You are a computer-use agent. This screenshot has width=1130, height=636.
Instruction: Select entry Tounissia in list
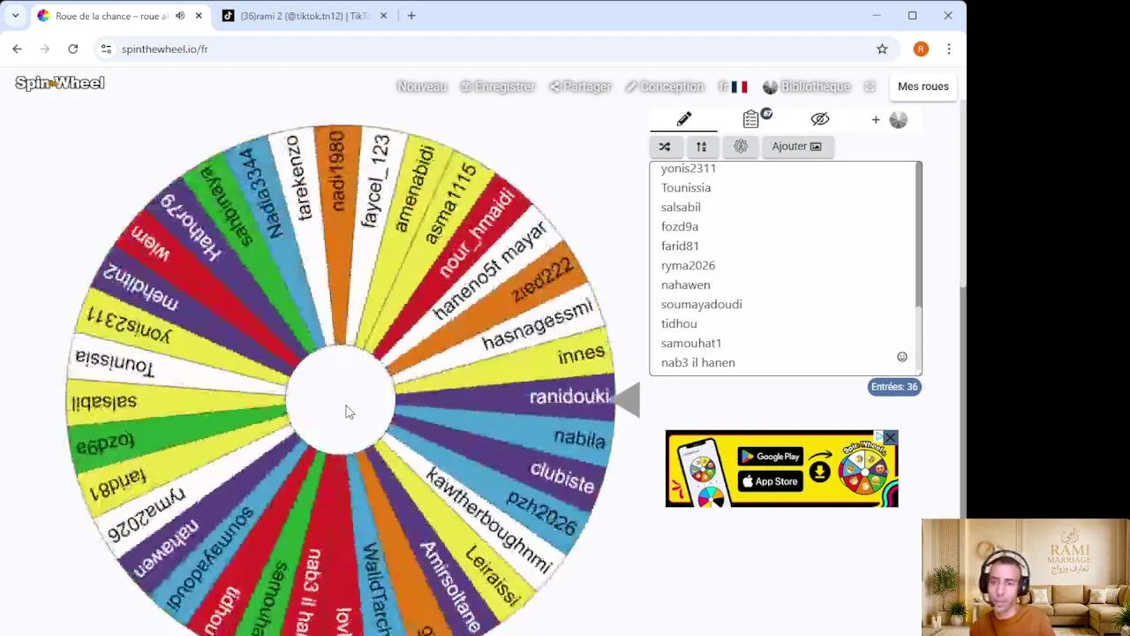tap(686, 187)
